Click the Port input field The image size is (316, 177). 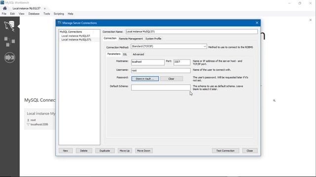[182, 62]
